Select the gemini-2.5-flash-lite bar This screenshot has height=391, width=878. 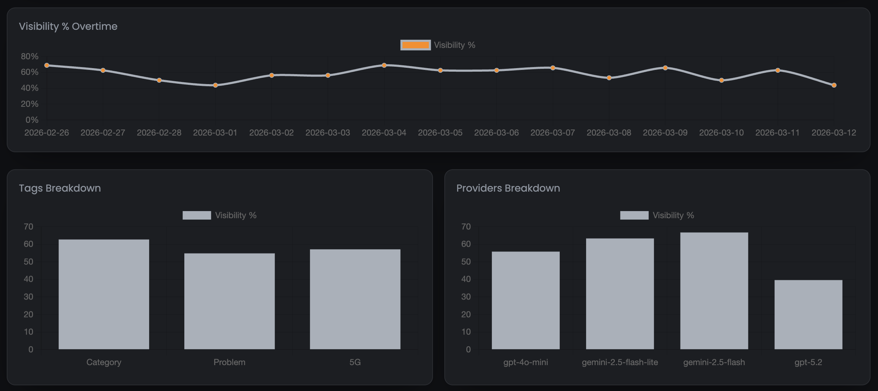coord(620,294)
